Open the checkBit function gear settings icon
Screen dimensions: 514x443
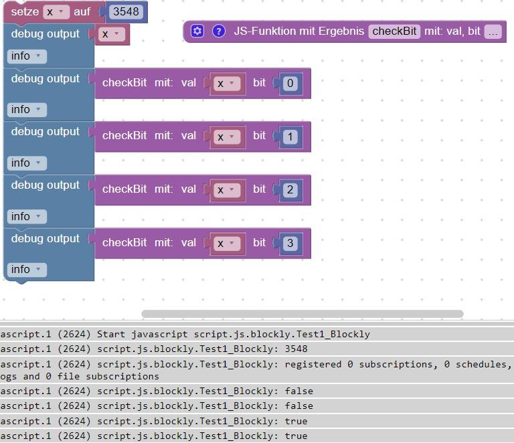[197, 31]
